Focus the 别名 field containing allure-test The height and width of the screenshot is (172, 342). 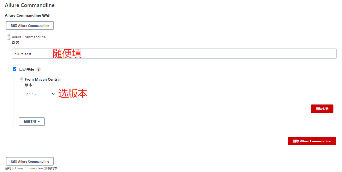click(x=174, y=54)
